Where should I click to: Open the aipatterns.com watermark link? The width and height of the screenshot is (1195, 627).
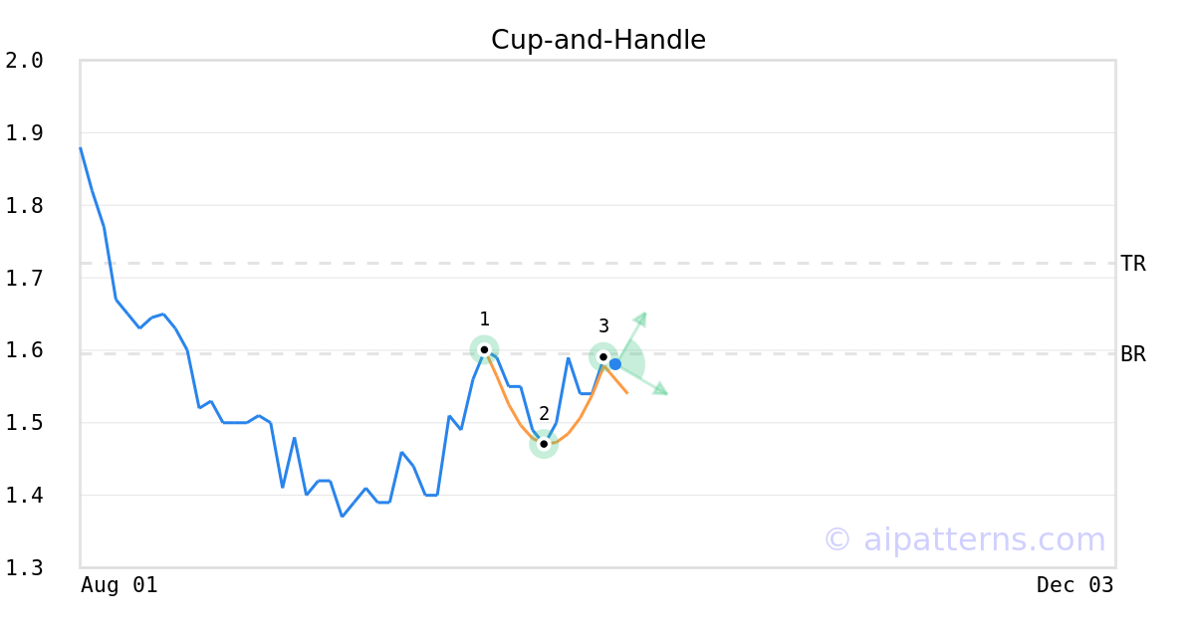964,539
